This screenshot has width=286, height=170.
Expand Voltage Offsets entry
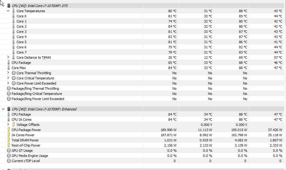(8, 124)
